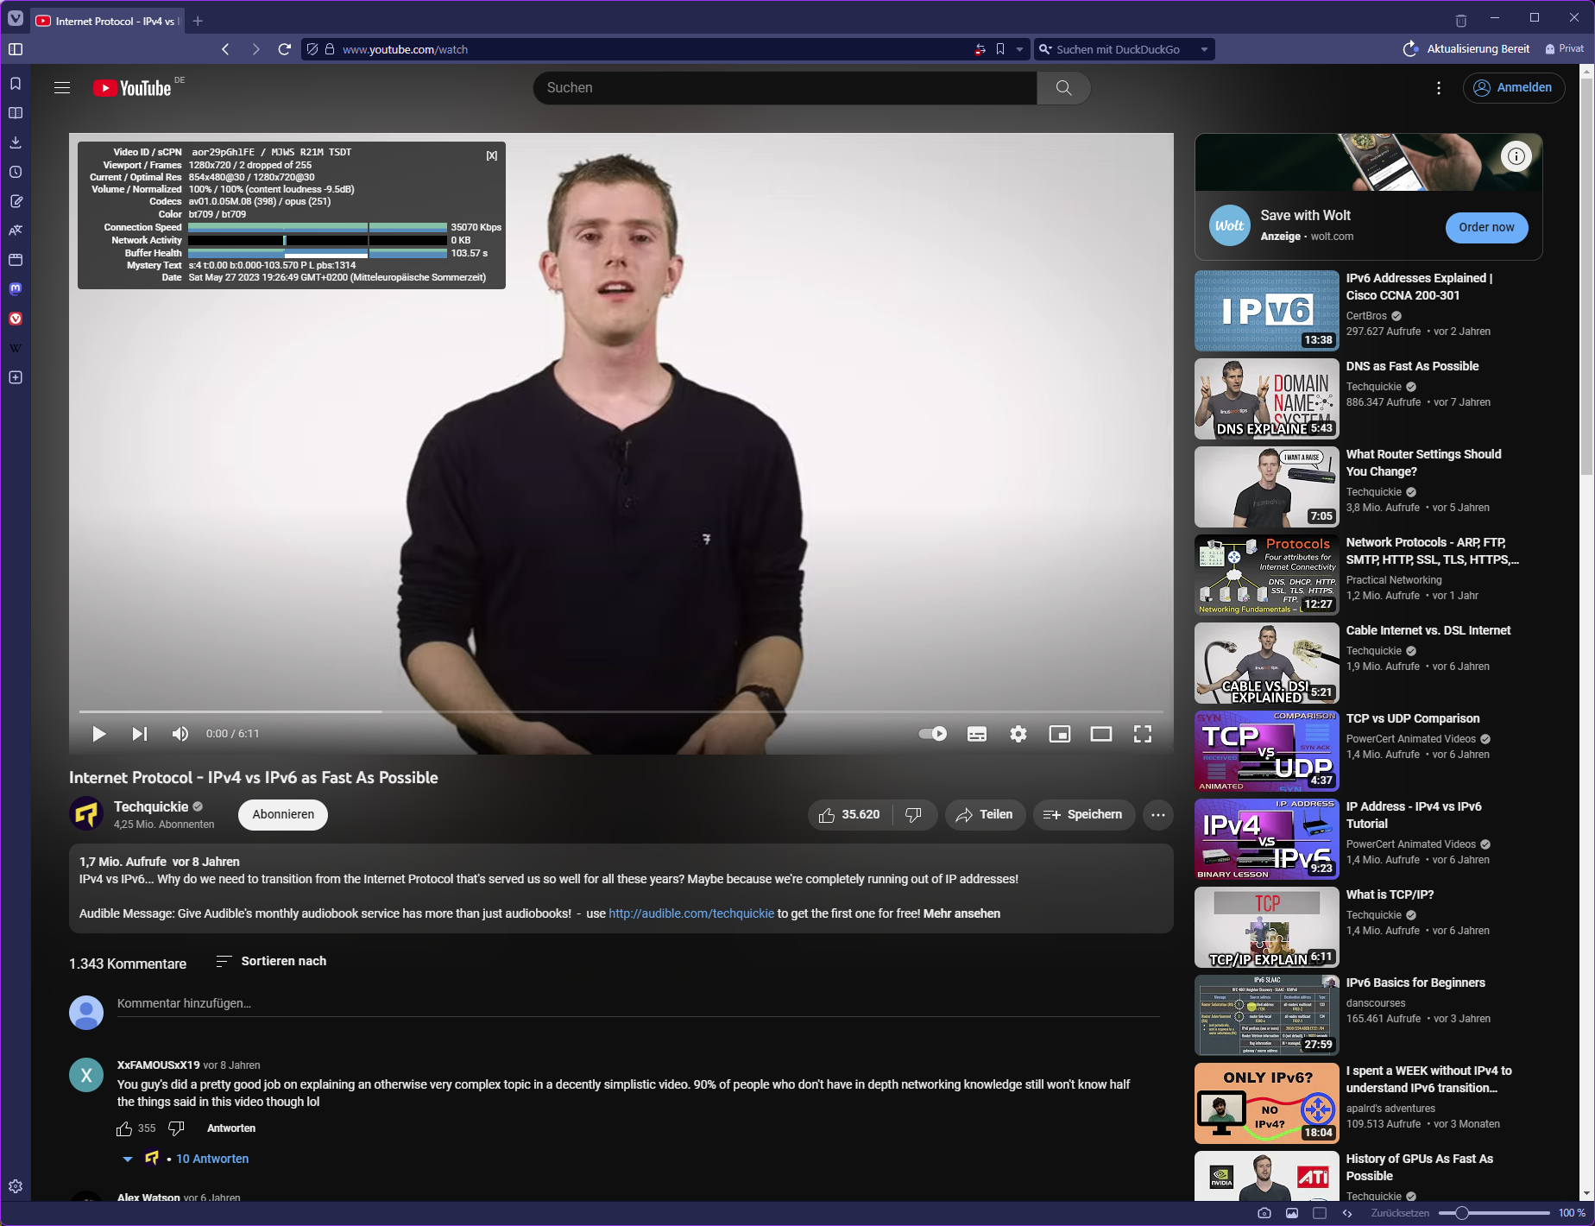Screen dimensions: 1595x1226
Task: Toggle the Vivaldi side panel
Action: [x=16, y=49]
